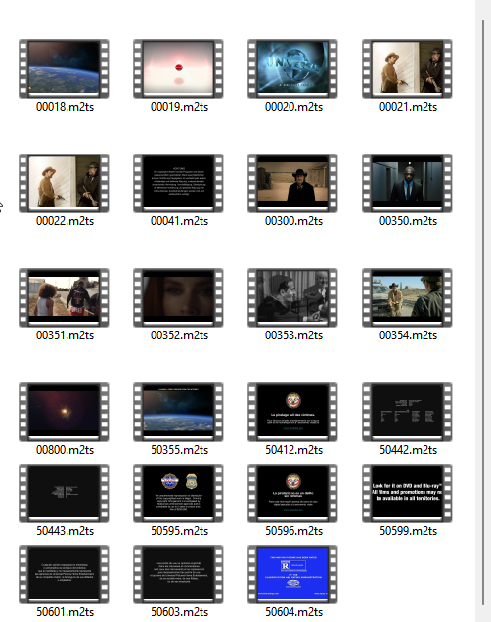Select the 50355.m2ts video thumbnail
The image size is (491, 622).
(x=178, y=412)
